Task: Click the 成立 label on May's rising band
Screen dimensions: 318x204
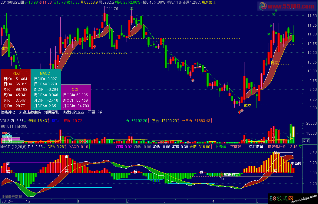Action: 275,63
